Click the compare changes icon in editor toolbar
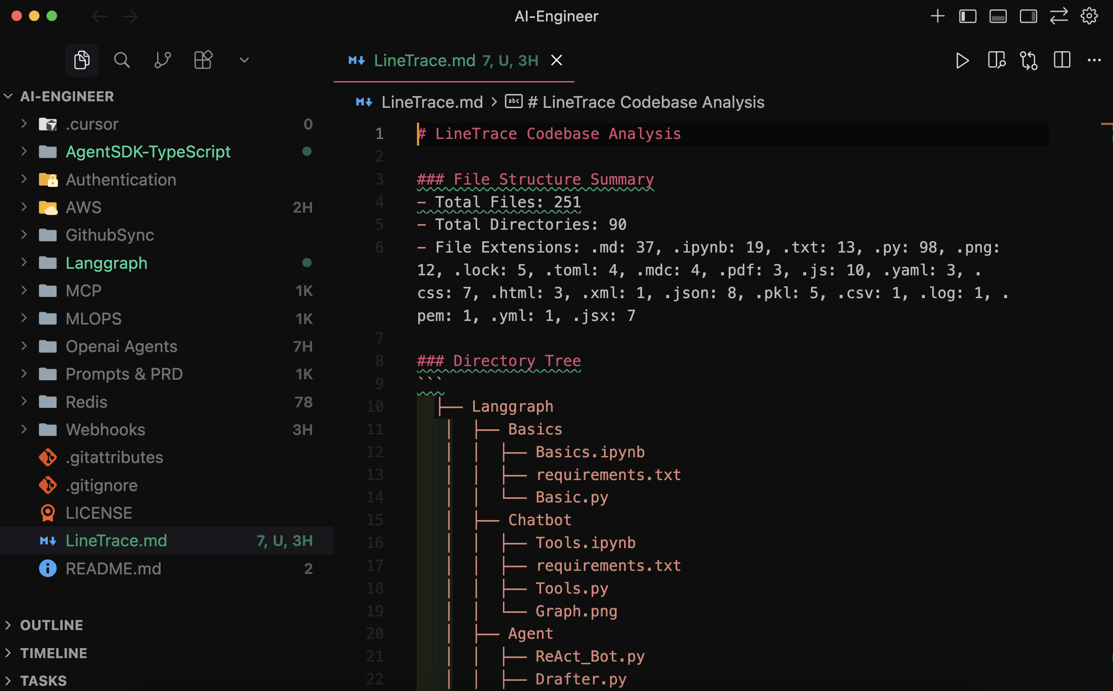Viewport: 1113px width, 691px height. [x=1029, y=61]
